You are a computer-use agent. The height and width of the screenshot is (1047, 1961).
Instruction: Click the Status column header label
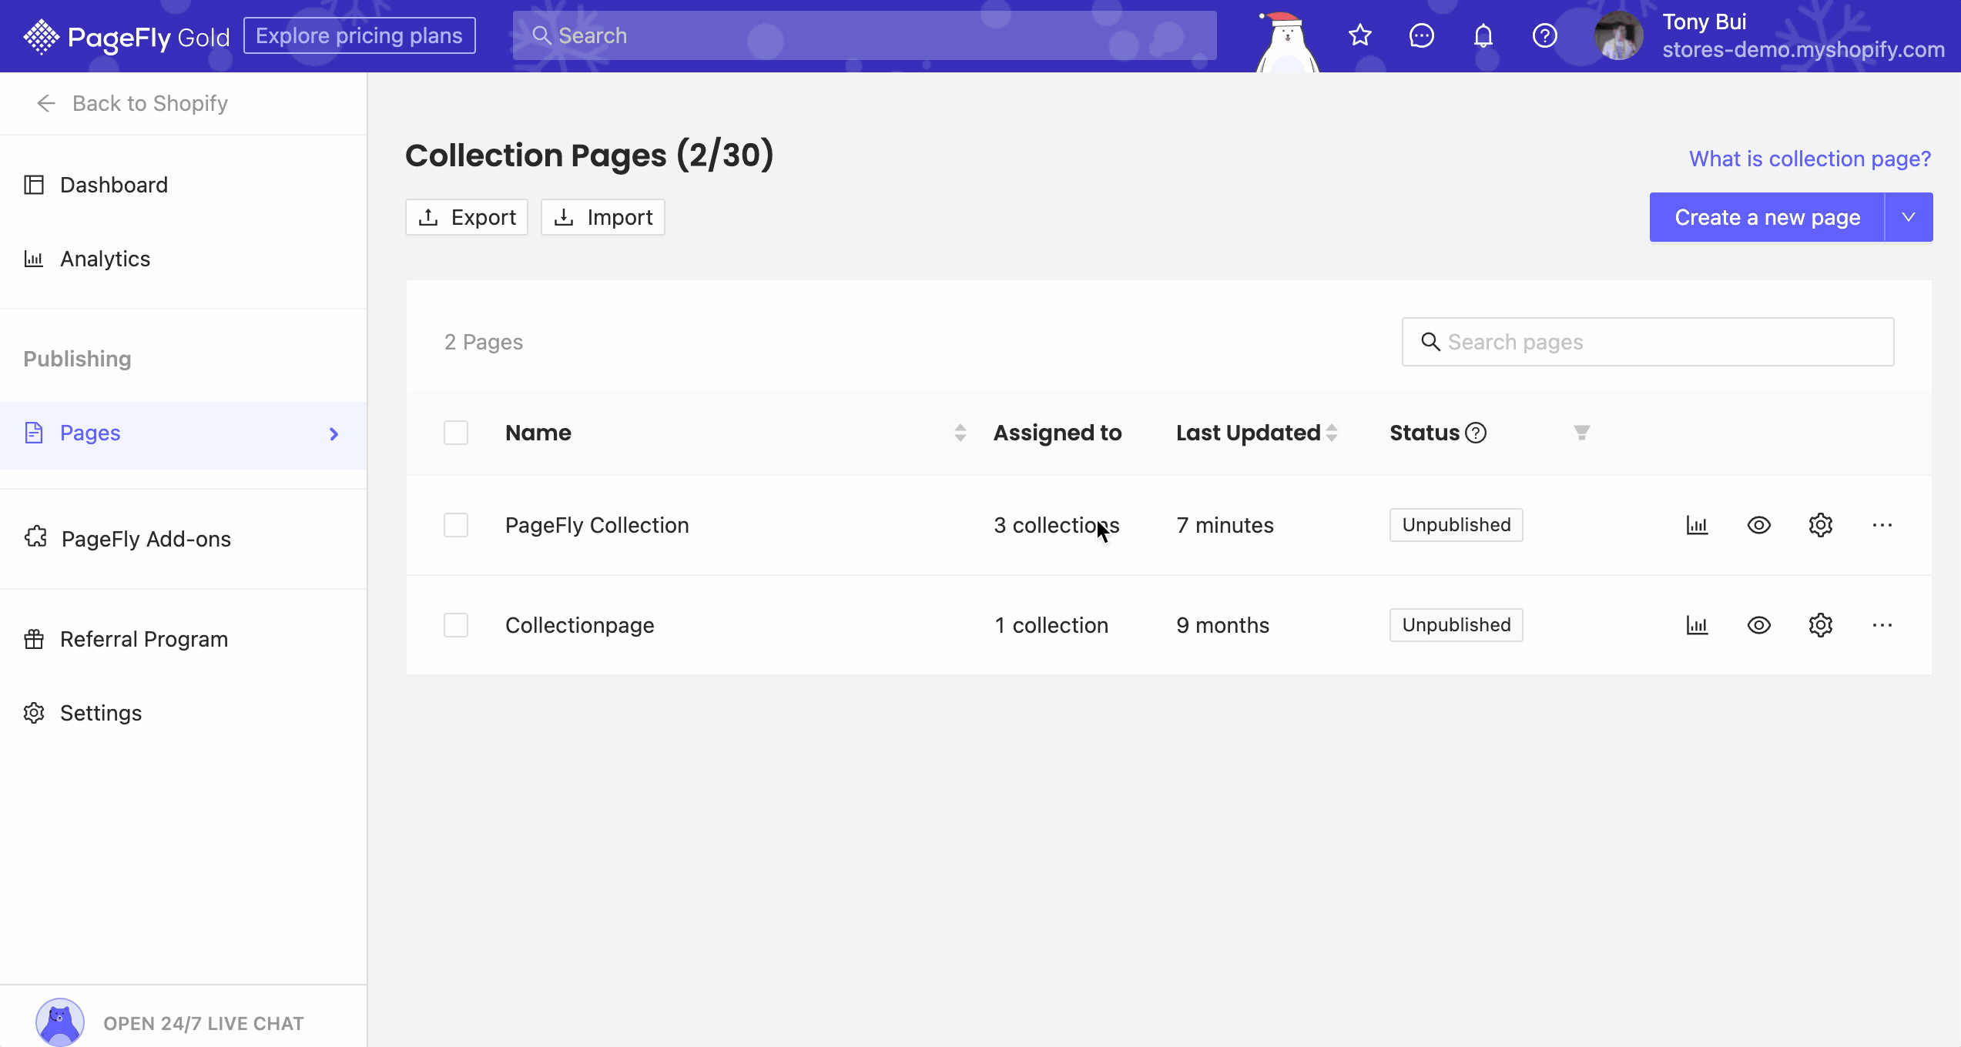click(1425, 433)
